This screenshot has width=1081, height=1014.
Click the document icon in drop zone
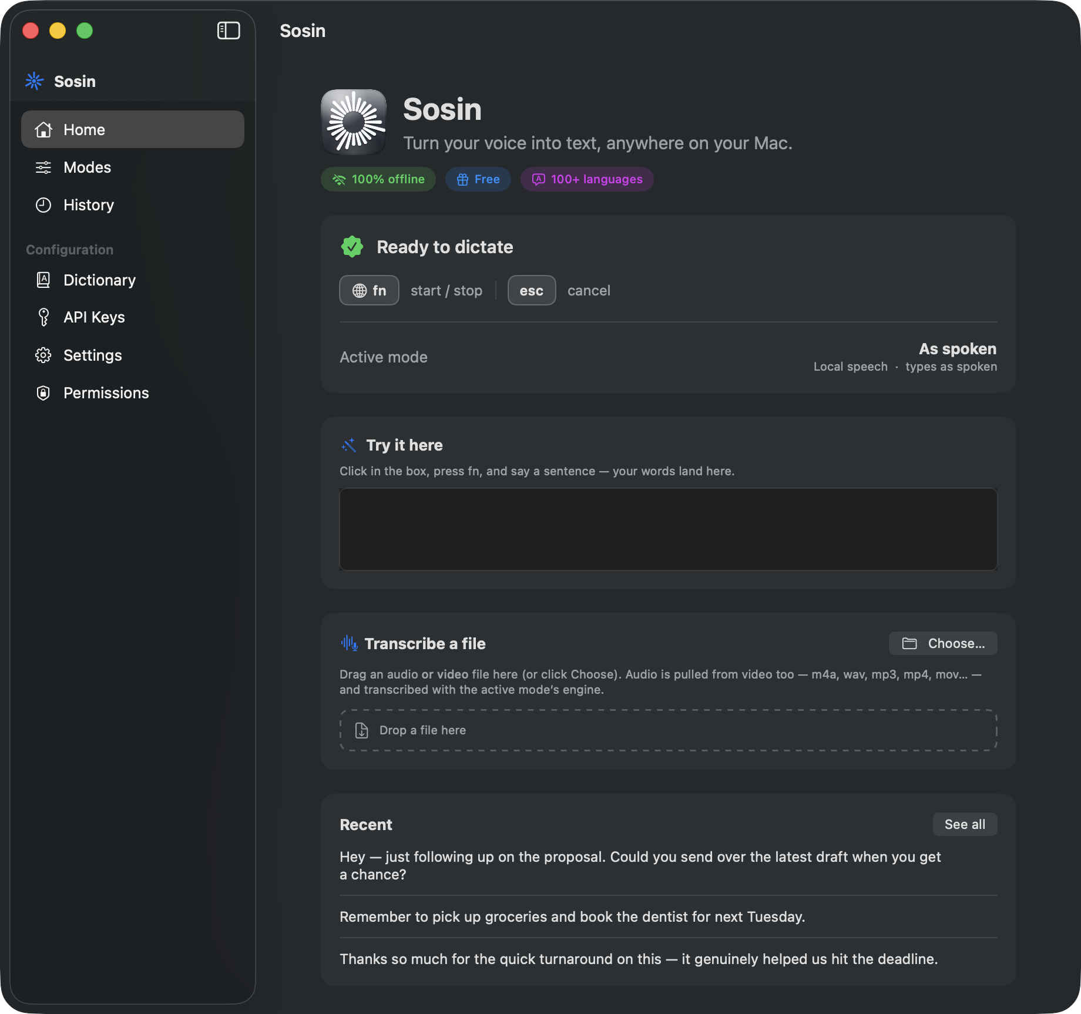(362, 730)
